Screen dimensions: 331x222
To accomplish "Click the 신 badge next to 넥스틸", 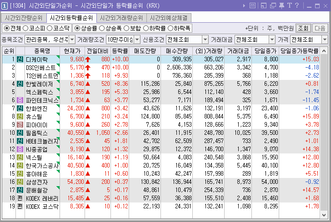I will pyautogui.click(x=20, y=157).
